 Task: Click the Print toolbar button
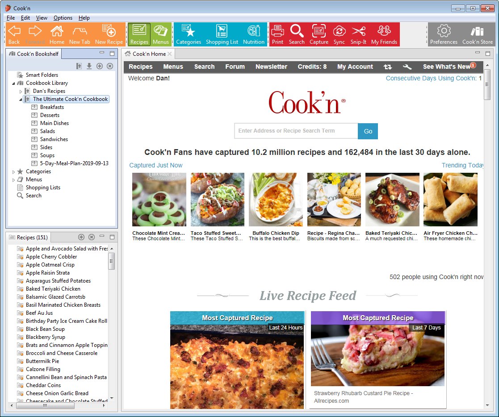(x=277, y=35)
